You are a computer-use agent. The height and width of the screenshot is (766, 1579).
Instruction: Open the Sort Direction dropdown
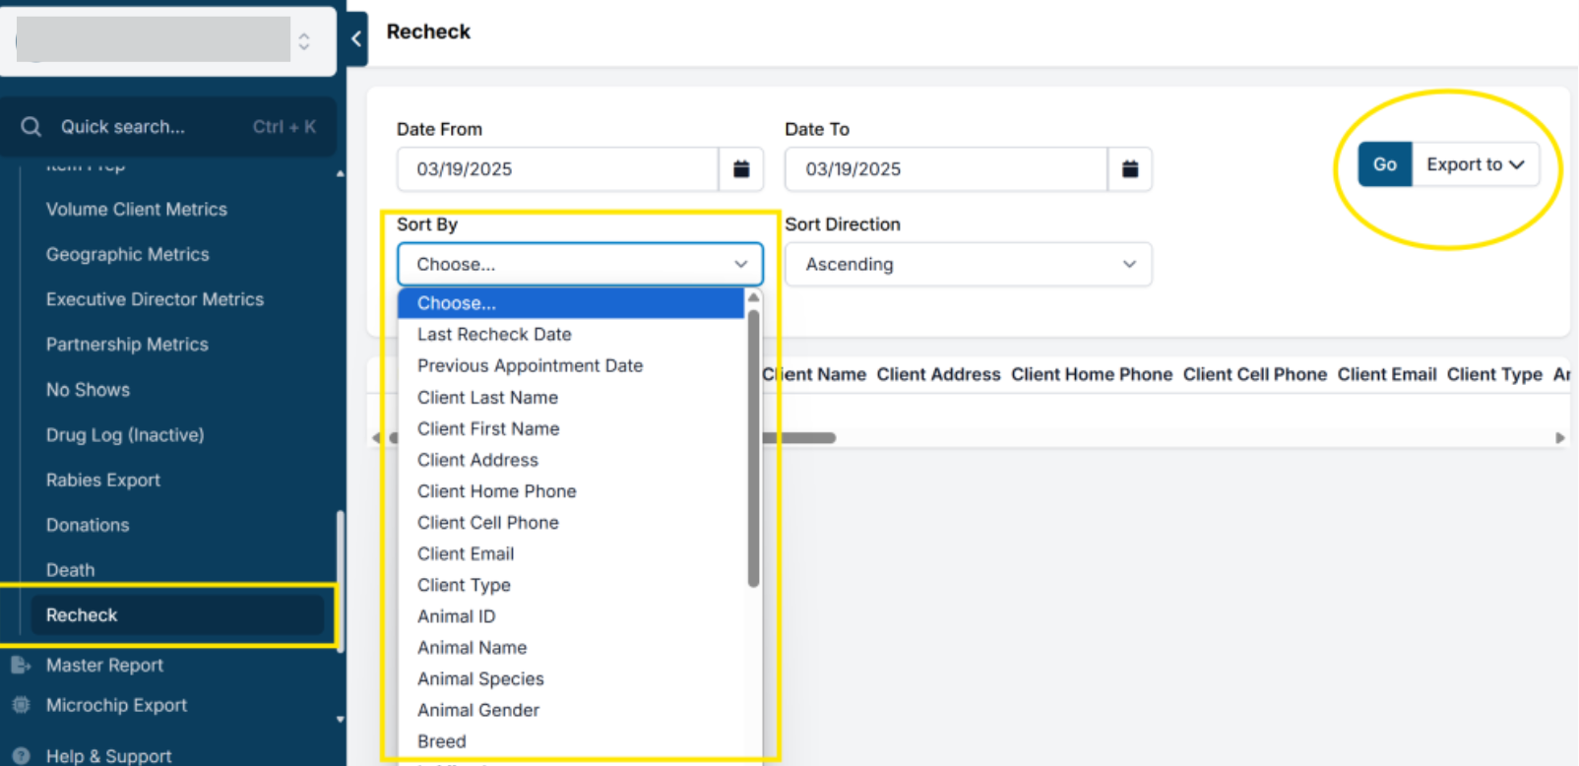(968, 264)
